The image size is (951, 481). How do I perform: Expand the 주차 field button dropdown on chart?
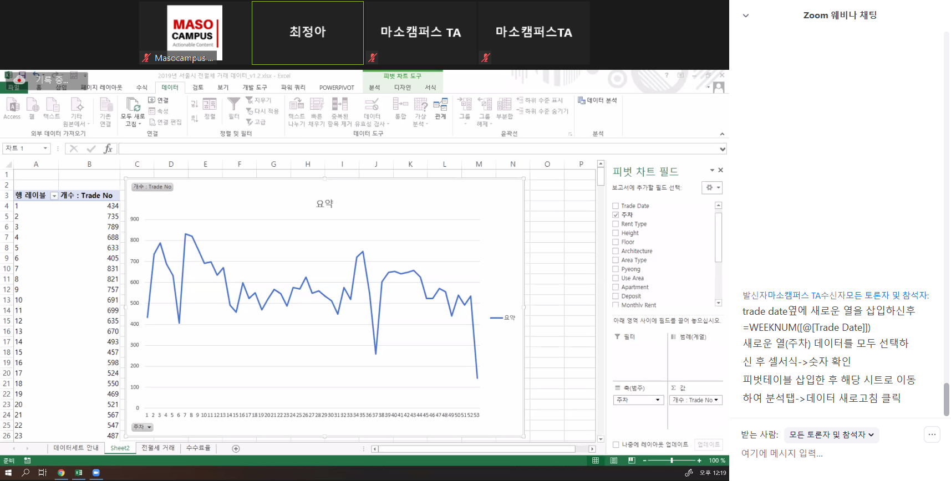(142, 427)
